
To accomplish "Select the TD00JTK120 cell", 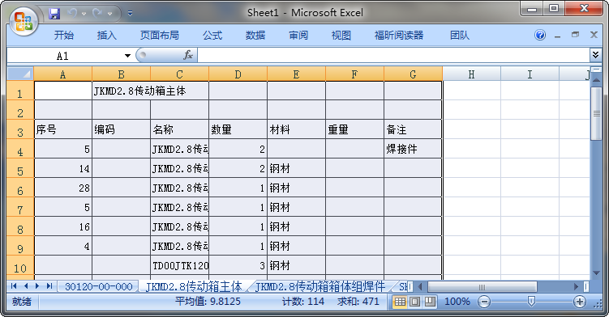I will (179, 265).
